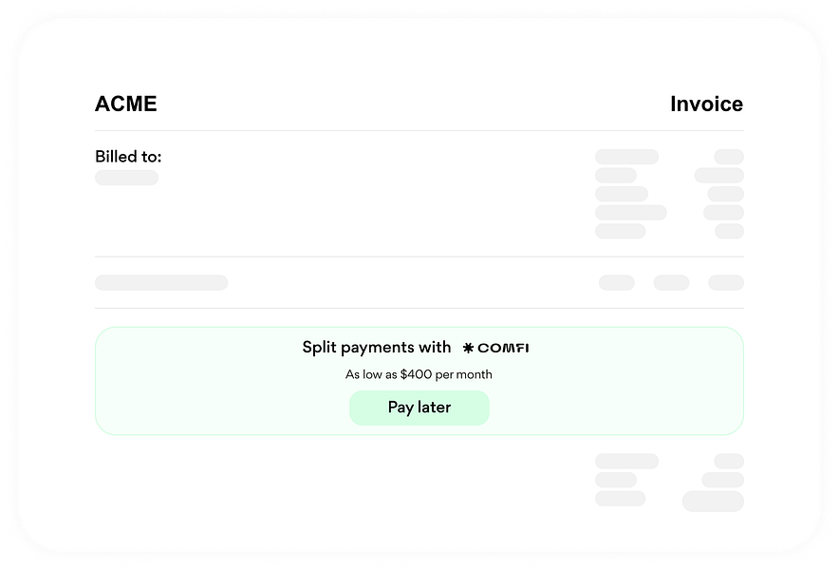
Task: Click the "Split payments with" text
Action: (377, 348)
